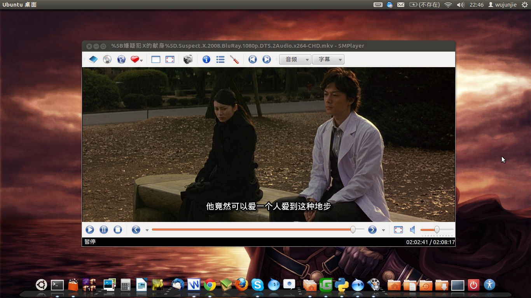Expand the favorites arrow beside the heart
The height and width of the screenshot is (298, 531).
tap(141, 61)
